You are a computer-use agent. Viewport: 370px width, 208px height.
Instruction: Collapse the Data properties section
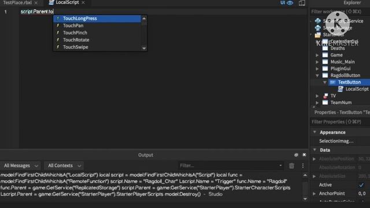click(x=314, y=150)
